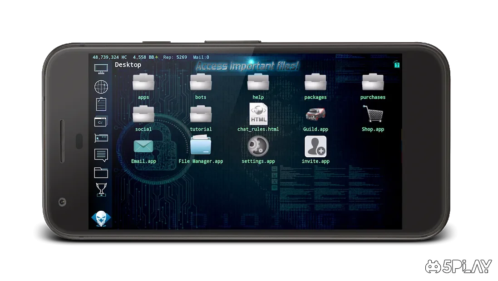Select the monitor icon in sidebar
Screen dimensions: 498x281
tap(101, 69)
